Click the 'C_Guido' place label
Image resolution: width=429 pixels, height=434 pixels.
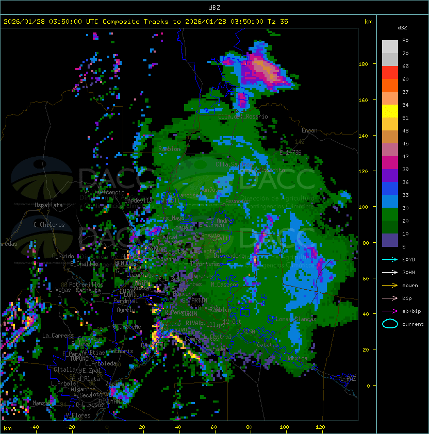pyautogui.click(x=63, y=256)
